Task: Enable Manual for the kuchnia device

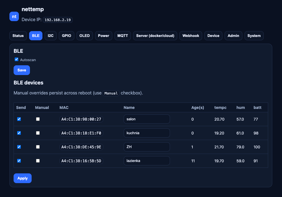Action: (38, 133)
